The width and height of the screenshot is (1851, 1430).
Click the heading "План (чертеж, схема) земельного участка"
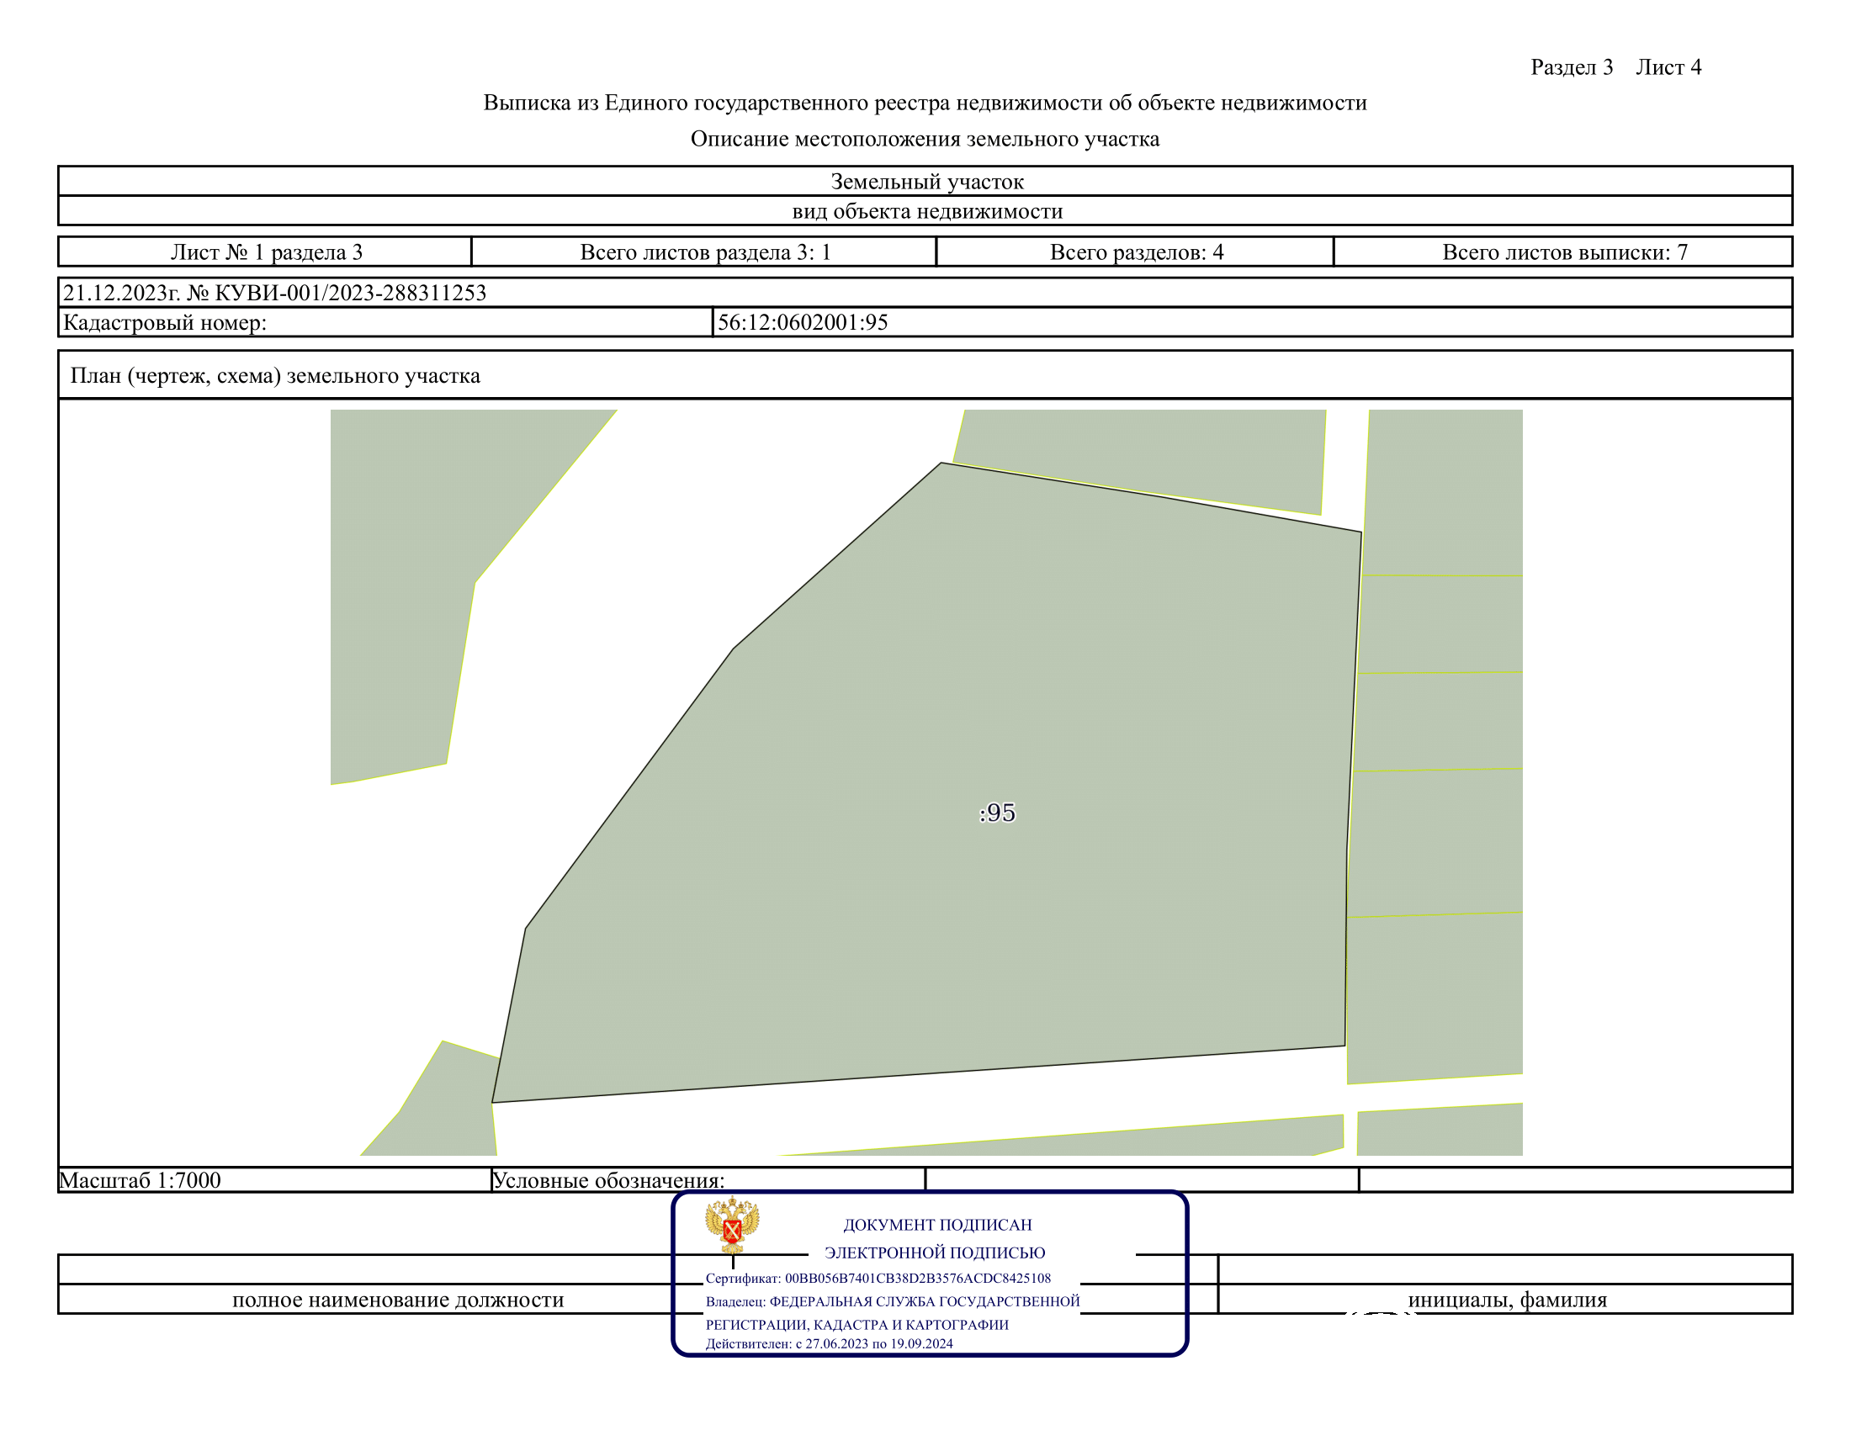point(274,375)
